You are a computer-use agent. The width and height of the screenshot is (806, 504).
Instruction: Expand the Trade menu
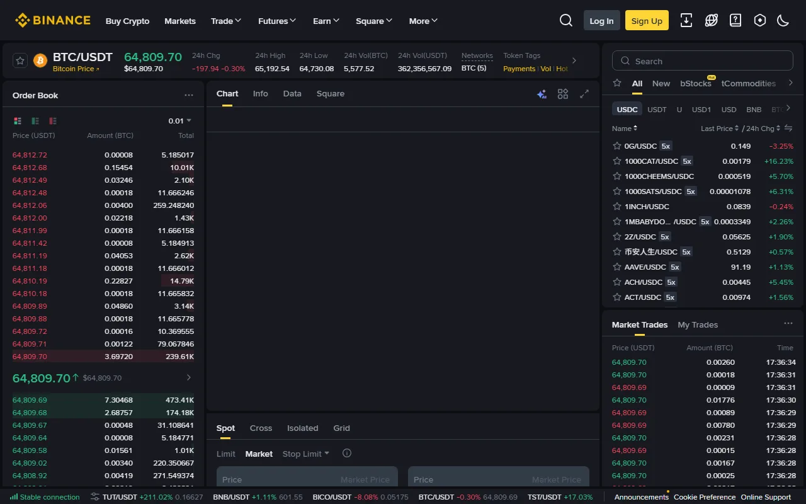226,21
